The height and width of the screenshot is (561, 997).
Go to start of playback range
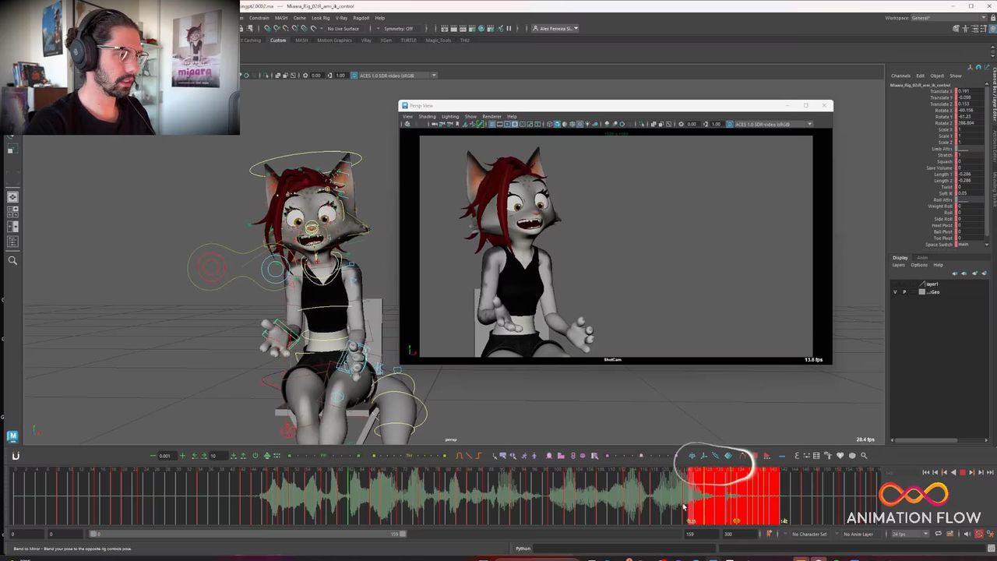pyautogui.click(x=925, y=472)
